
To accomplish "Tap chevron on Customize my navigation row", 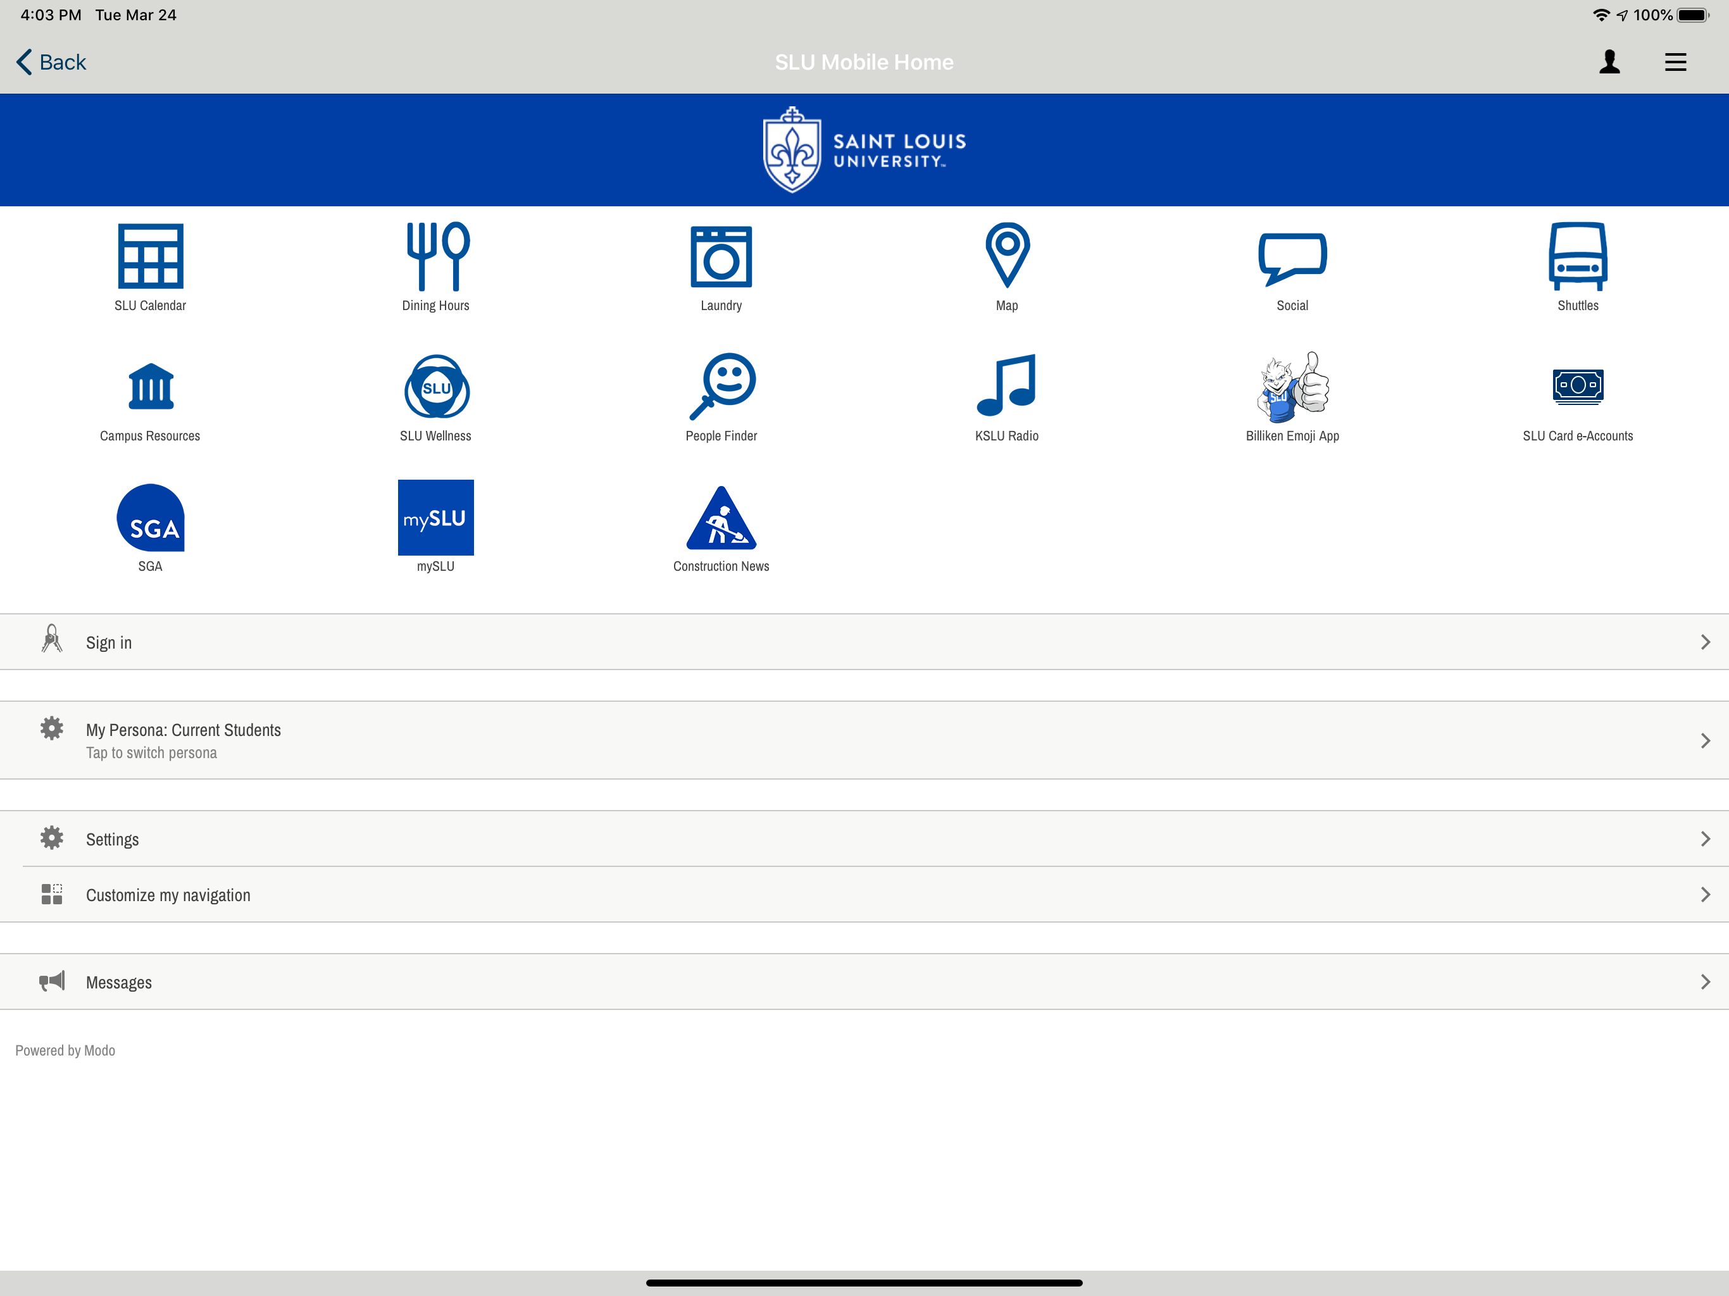I will pos(1706,894).
